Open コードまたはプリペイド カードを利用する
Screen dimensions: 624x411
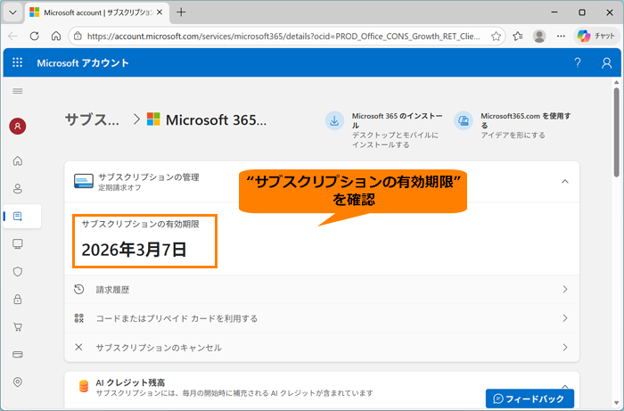coord(322,318)
